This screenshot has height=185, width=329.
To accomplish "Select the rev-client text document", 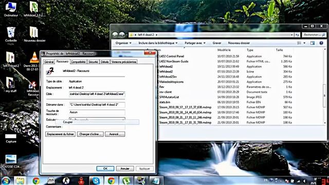I will click(x=166, y=92).
